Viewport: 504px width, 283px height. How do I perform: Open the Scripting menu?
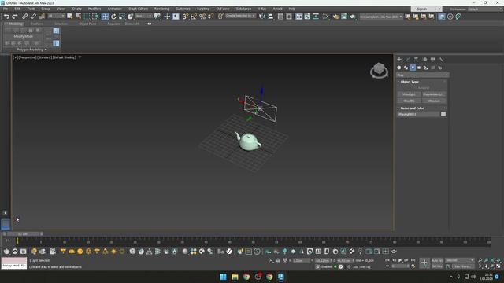click(x=203, y=9)
